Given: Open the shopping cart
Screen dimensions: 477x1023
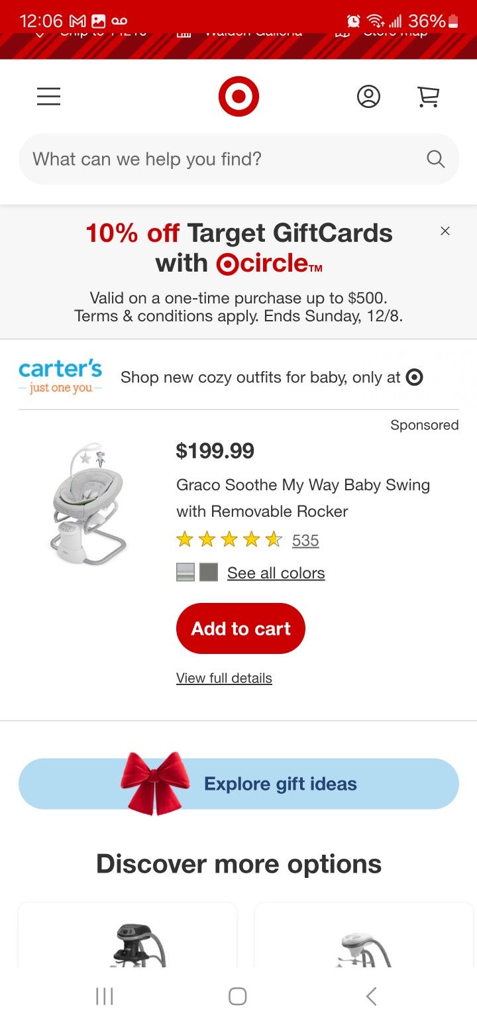Looking at the screenshot, I should pyautogui.click(x=429, y=97).
